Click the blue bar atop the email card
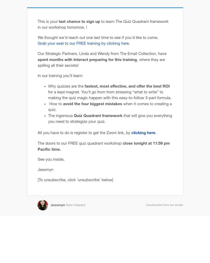 click(x=105, y=8)
